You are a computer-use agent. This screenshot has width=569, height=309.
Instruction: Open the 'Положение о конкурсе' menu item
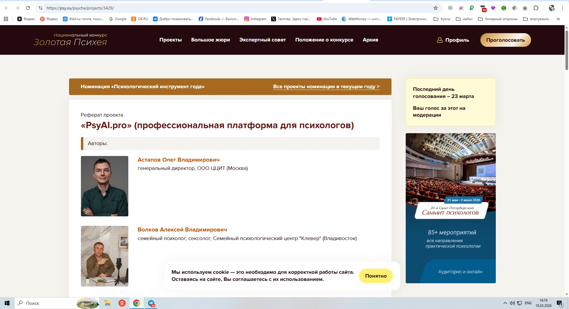click(x=324, y=40)
